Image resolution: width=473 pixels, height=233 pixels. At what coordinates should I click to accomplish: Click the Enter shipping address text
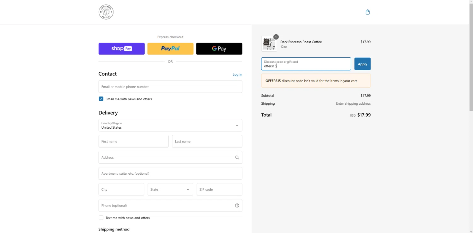coord(353,103)
